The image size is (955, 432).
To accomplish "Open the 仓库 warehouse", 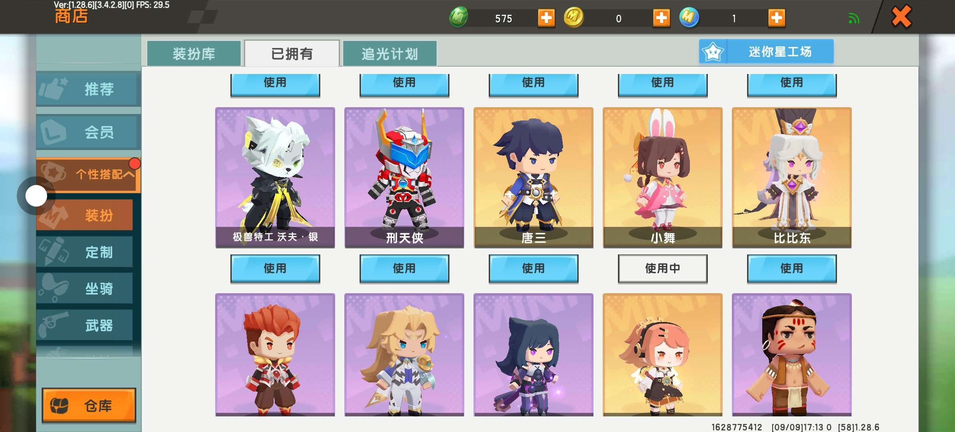I will tap(89, 405).
